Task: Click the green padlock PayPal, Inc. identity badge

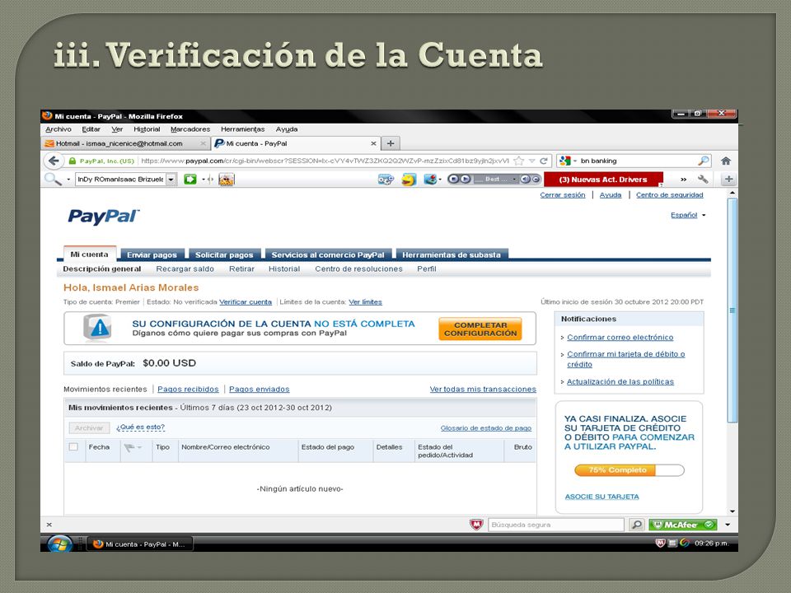Action: (x=101, y=161)
